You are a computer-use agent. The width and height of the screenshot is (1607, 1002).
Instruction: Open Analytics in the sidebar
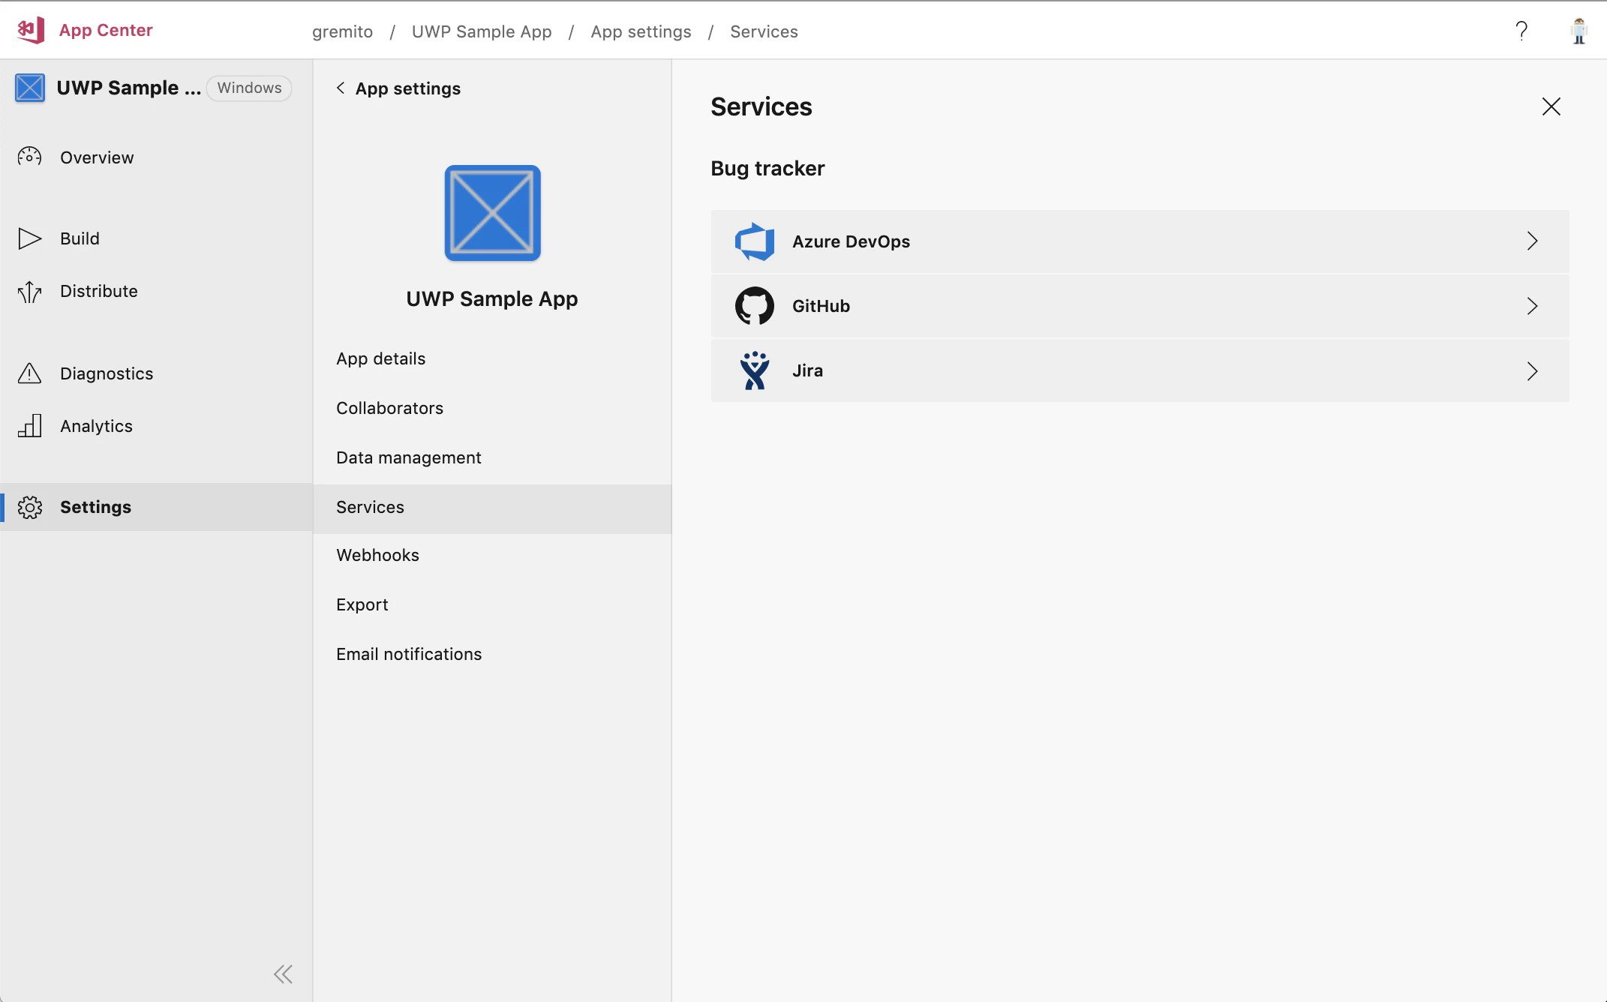tap(156, 426)
